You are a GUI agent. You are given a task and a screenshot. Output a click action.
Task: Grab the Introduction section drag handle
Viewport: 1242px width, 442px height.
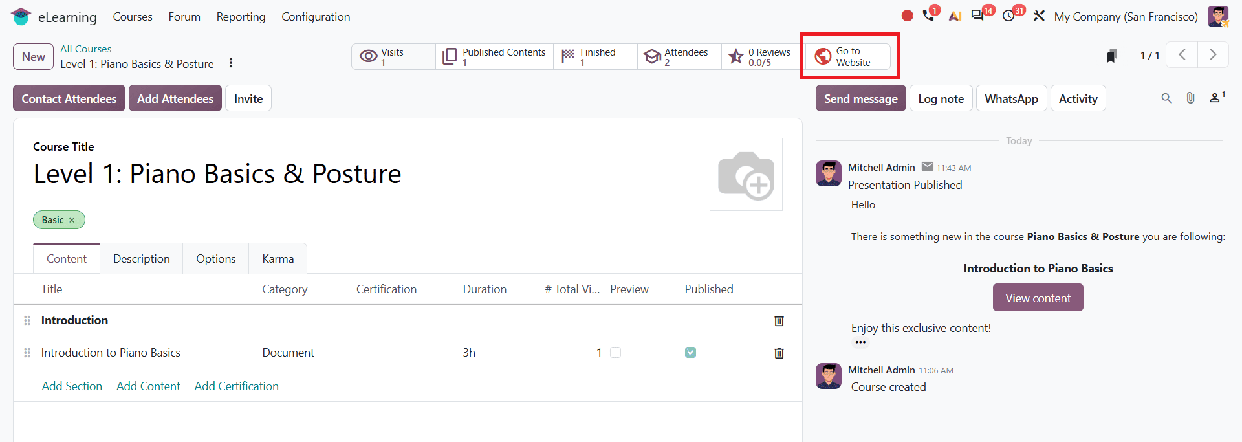point(27,320)
